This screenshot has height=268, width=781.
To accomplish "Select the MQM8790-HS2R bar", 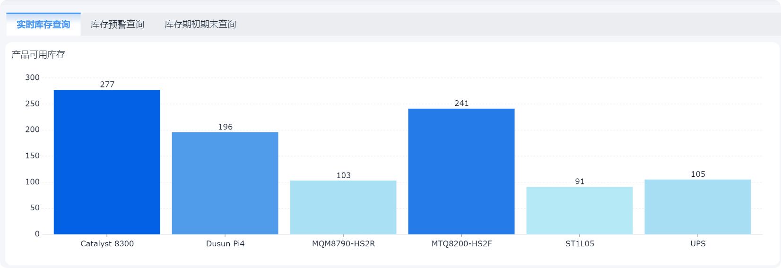I will (343, 207).
